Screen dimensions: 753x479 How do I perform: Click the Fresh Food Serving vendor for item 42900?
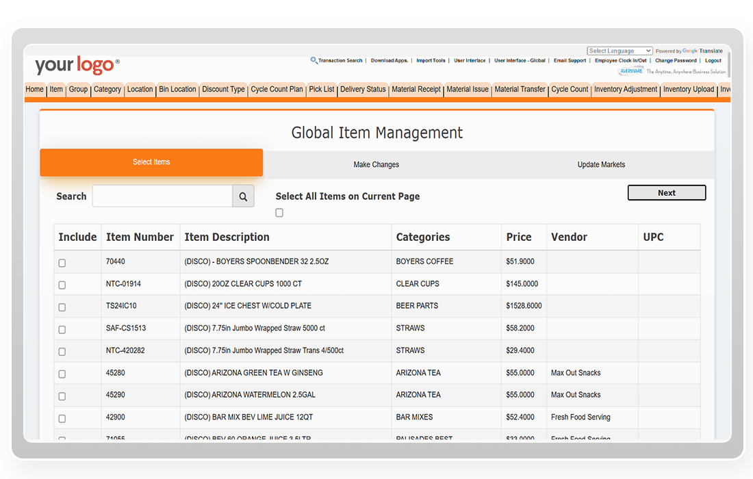[580, 417]
